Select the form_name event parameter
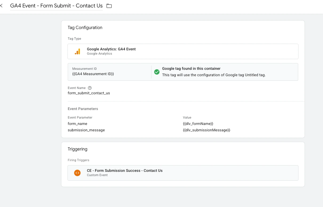323x207 pixels. point(78,124)
